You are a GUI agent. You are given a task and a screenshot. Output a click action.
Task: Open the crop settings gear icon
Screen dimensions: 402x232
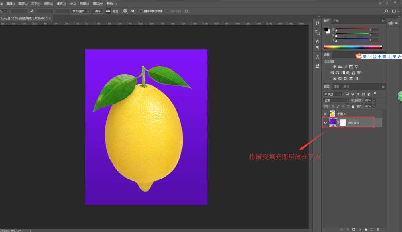(x=133, y=11)
